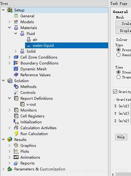Click the Dynamic Mesh icon
Image resolution: width=131 pixels, height=176 pixels.
16,69
